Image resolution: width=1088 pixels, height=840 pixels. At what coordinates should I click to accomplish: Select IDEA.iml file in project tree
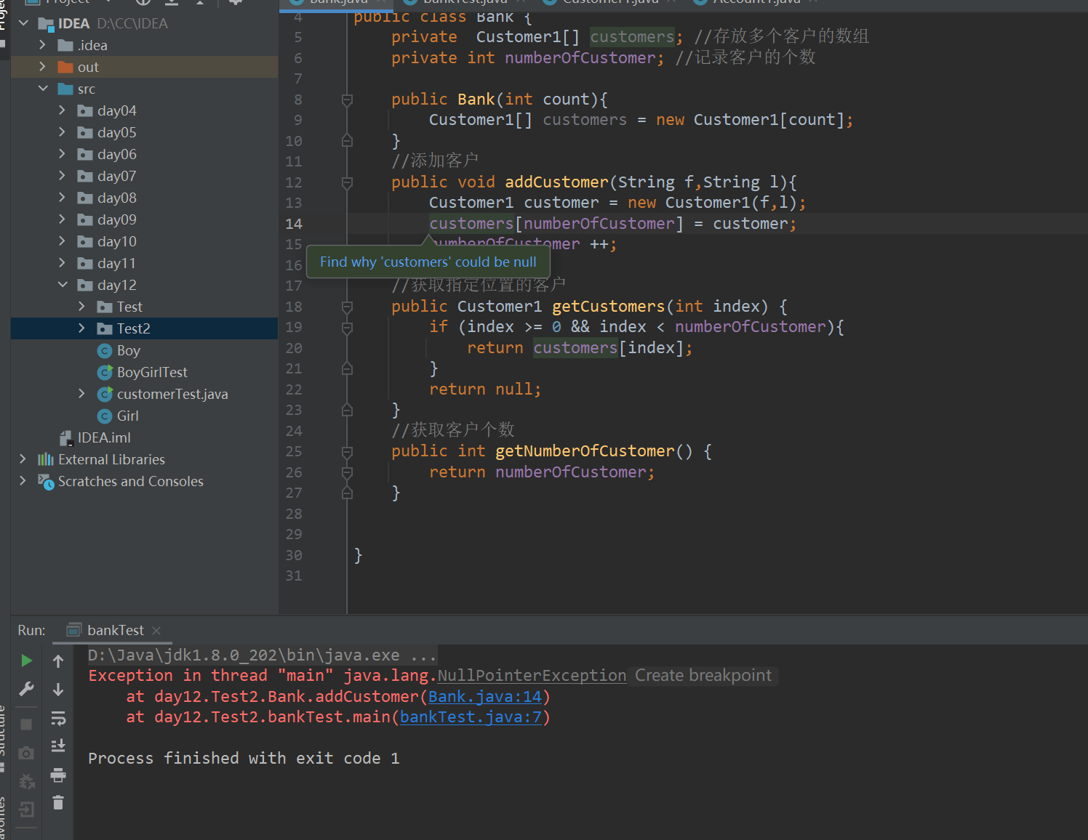(x=103, y=437)
